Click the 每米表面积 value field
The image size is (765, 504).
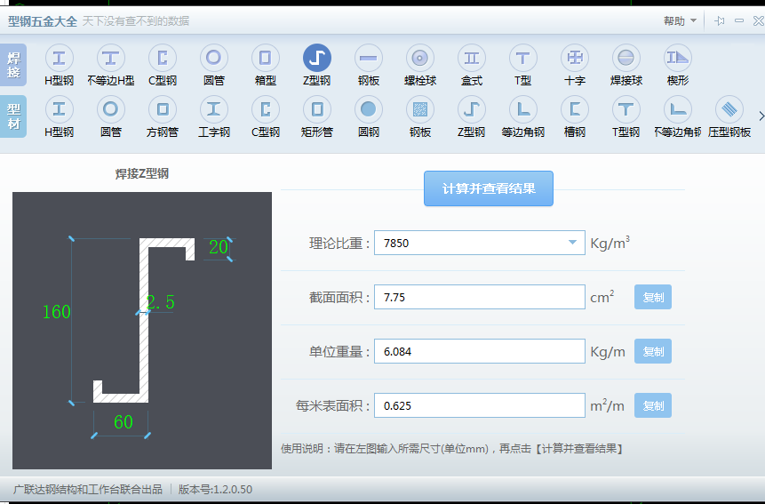pos(480,405)
